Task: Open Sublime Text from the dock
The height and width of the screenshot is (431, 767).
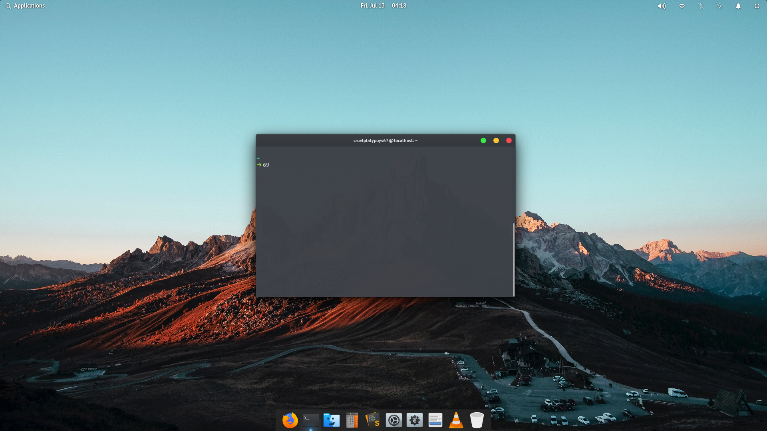Action: [373, 420]
